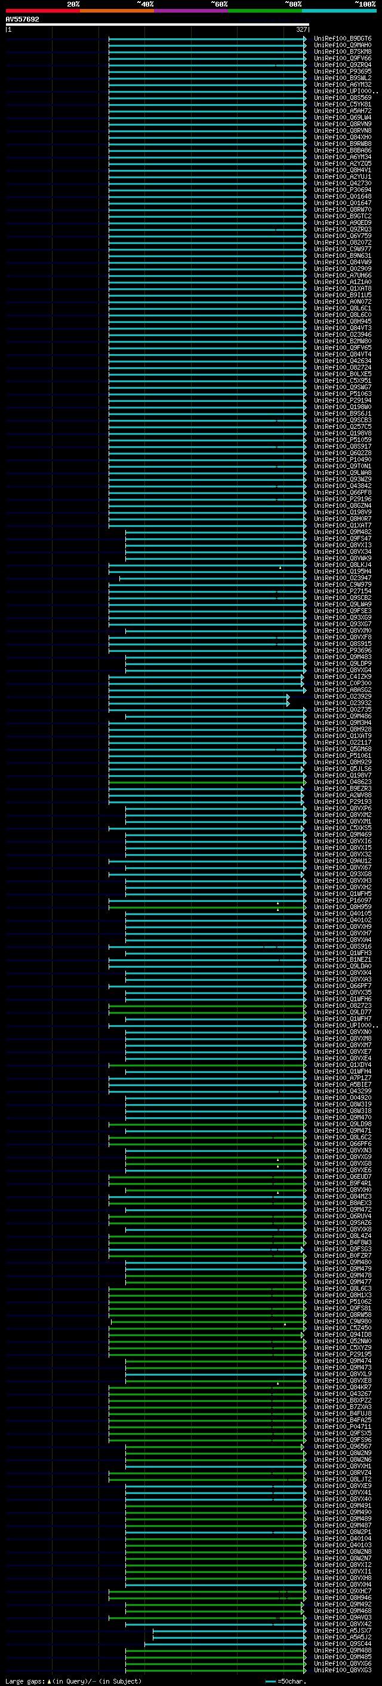This screenshot has width=382, height=1686.
Task: Select hit label UniRef100_P29193
Action: point(343,802)
